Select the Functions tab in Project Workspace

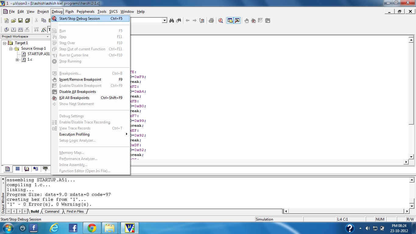point(36,169)
